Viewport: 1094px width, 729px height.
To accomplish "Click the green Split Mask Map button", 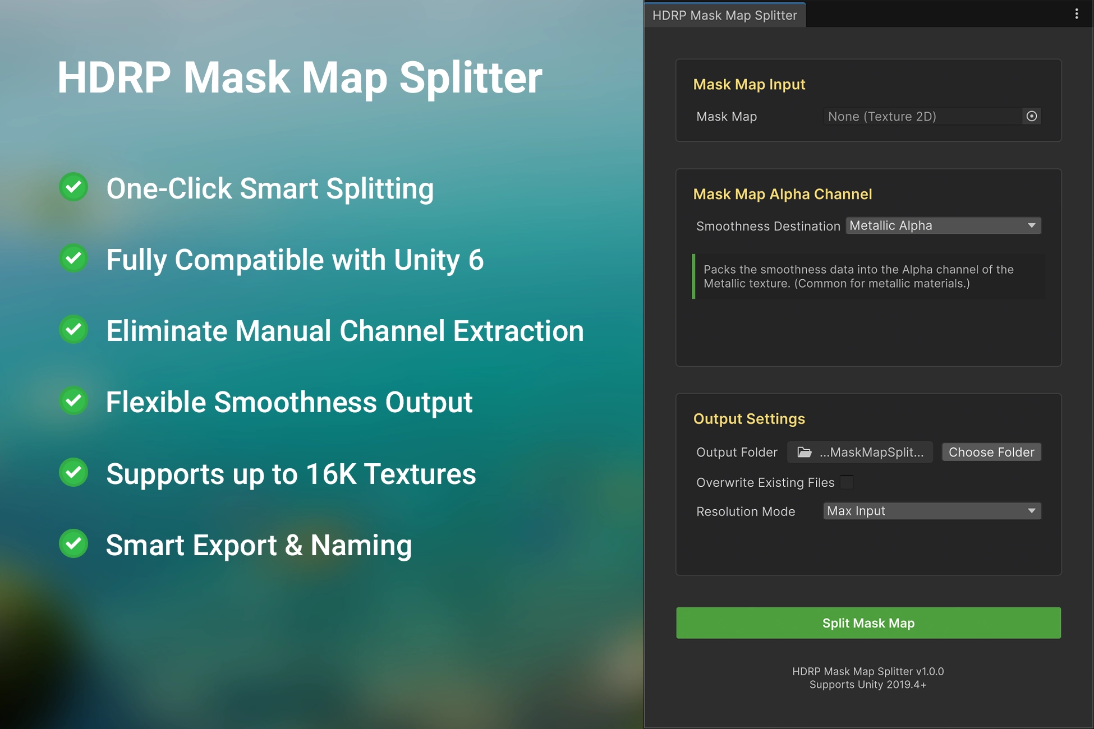I will [x=868, y=623].
